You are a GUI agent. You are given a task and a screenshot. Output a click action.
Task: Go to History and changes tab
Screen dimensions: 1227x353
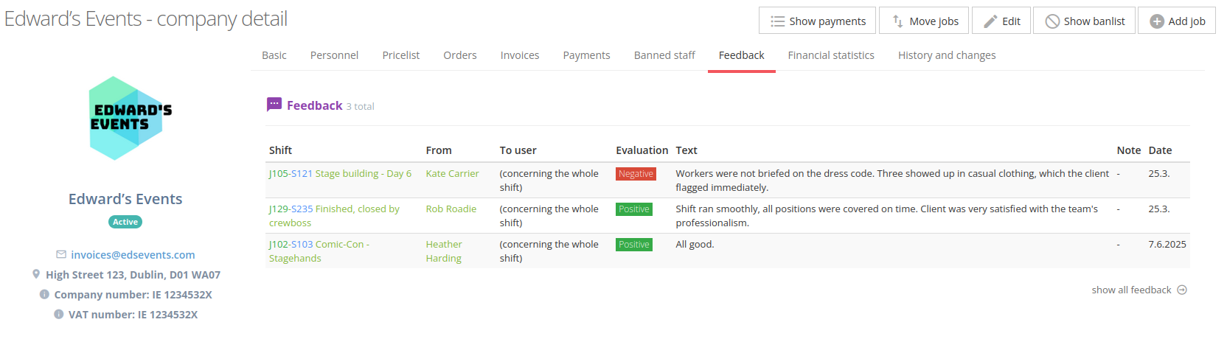click(x=946, y=55)
